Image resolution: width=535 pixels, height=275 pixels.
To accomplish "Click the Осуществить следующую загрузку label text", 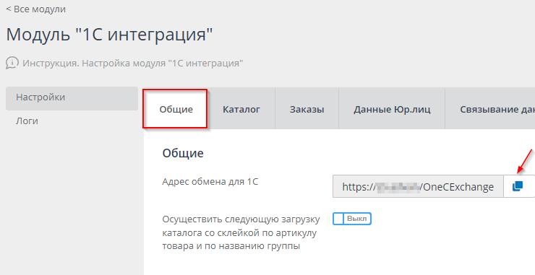I will pos(241,232).
